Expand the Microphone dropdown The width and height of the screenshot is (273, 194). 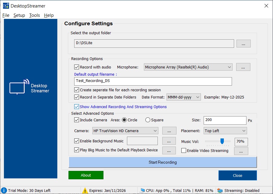(229, 67)
